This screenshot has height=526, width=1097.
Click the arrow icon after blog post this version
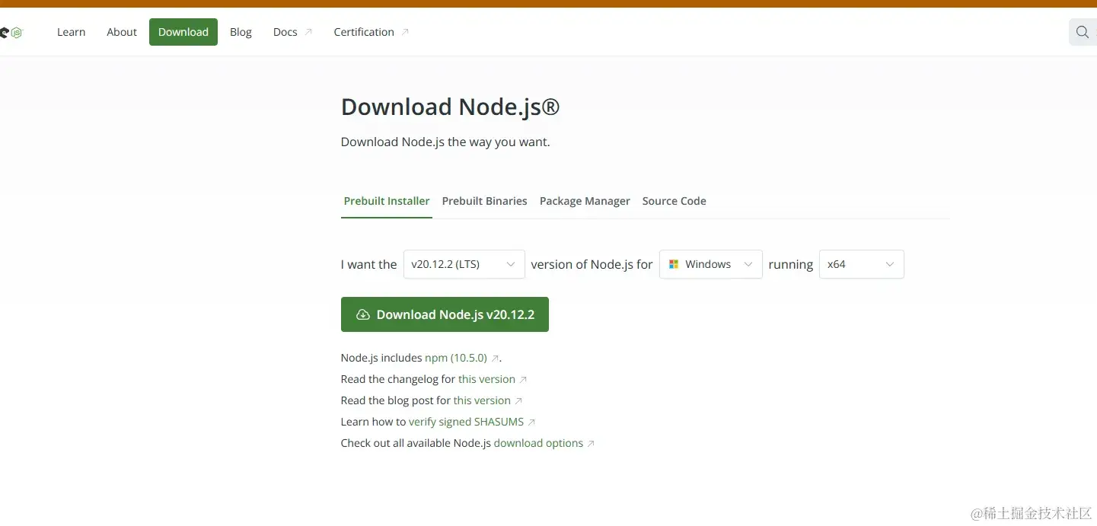[x=518, y=400]
